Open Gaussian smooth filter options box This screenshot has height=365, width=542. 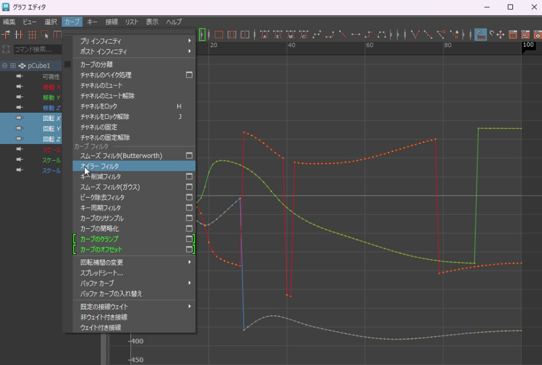pyautogui.click(x=189, y=187)
